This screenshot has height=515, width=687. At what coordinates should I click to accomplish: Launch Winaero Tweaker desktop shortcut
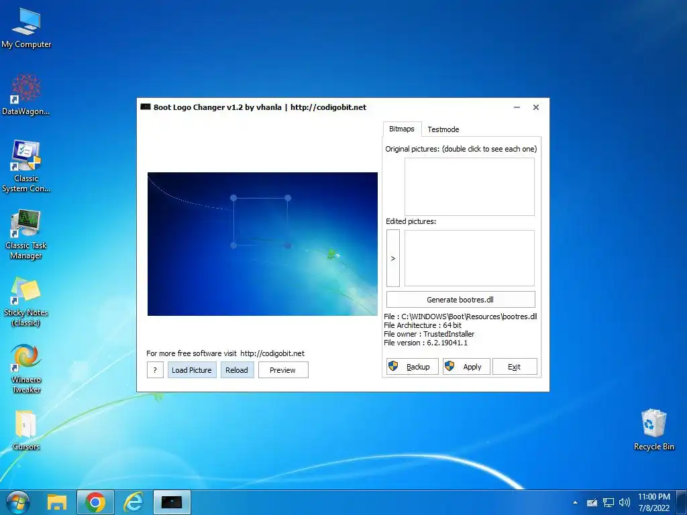26,369
